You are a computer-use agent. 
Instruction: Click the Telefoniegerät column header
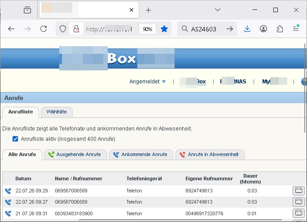[144, 178]
